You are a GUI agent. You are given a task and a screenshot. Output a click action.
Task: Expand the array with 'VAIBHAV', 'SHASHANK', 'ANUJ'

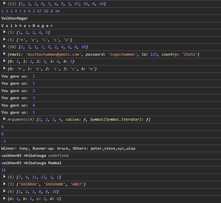4,184
